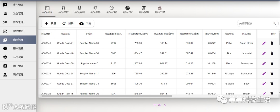This screenshot has width=280, height=112.
Task: Click the 库存管理 trend icon
Action: coord(5,22)
